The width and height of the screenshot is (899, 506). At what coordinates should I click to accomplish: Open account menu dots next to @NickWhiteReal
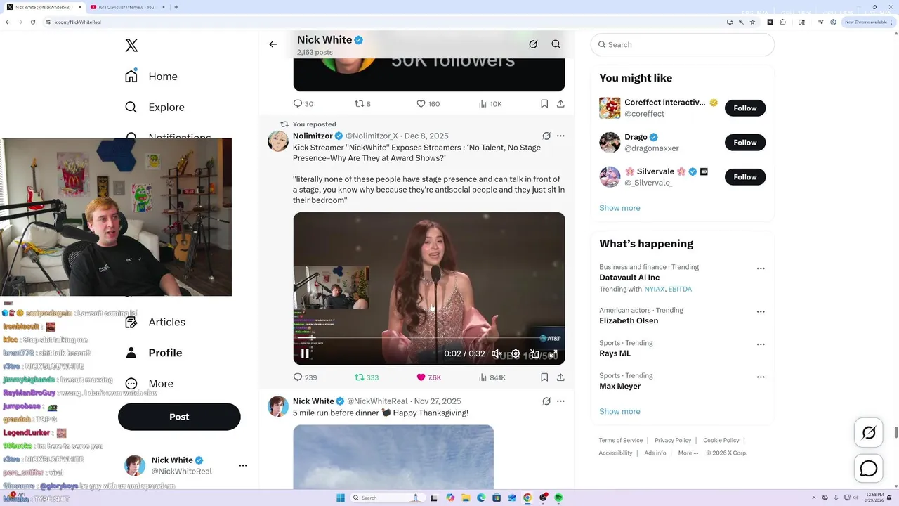pyautogui.click(x=243, y=465)
